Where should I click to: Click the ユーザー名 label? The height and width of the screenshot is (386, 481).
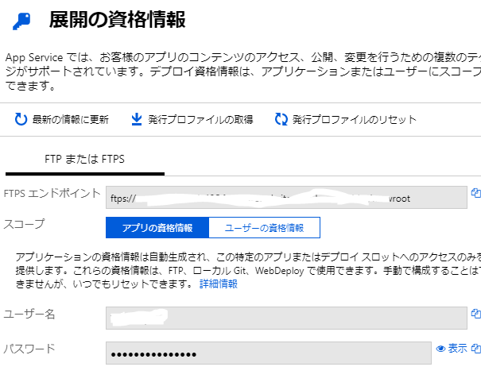(x=29, y=314)
